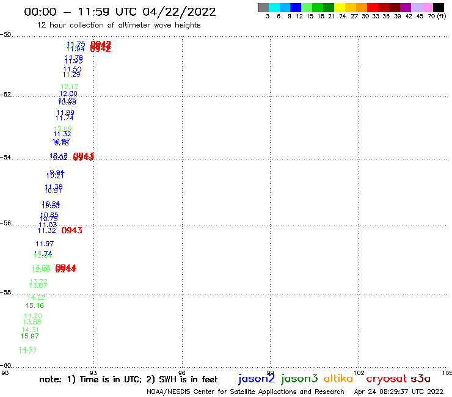Viewport: 452px width, 397px height.
Task: Click the wave height value '11.89'
Action: point(65,113)
